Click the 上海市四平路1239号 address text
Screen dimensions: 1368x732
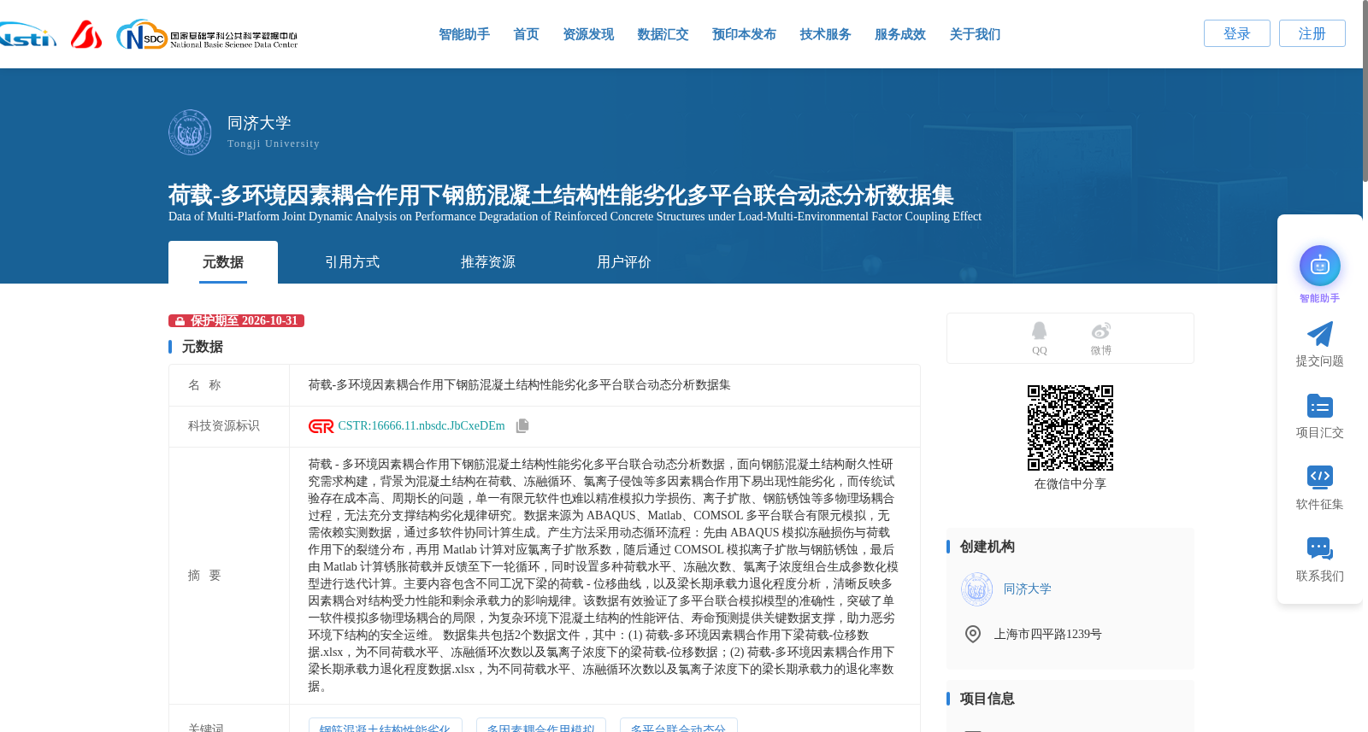(x=1047, y=635)
